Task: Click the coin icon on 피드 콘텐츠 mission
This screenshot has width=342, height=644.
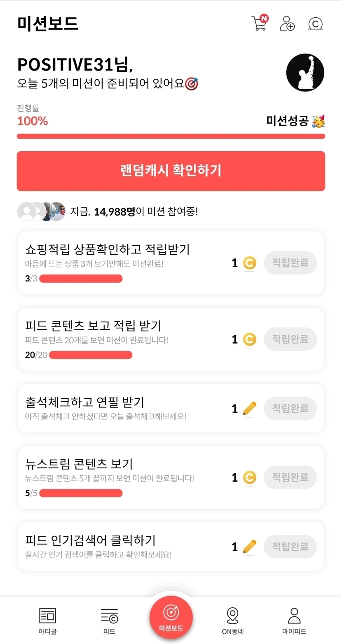Action: pyautogui.click(x=249, y=339)
